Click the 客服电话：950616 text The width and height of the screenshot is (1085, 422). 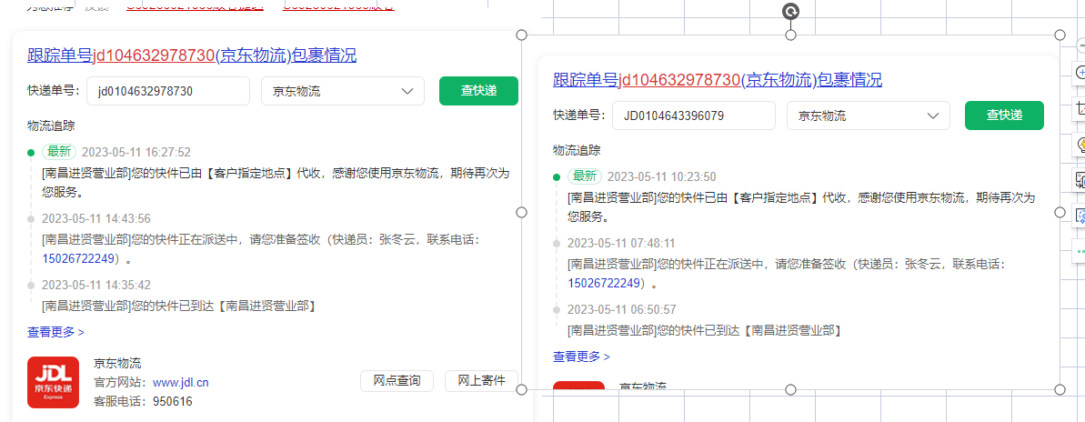(x=143, y=401)
